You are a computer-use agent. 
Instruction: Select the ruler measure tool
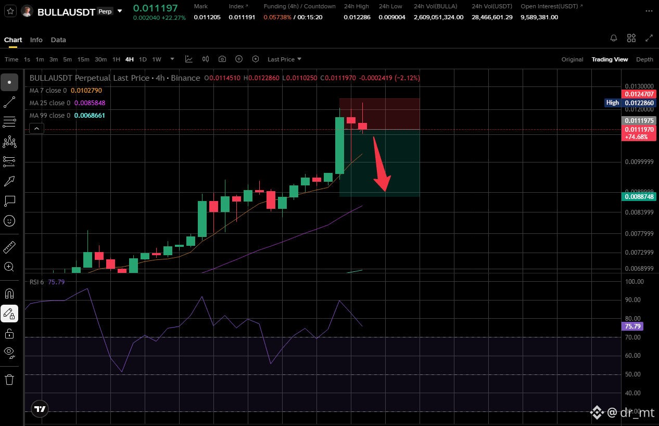click(x=9, y=247)
